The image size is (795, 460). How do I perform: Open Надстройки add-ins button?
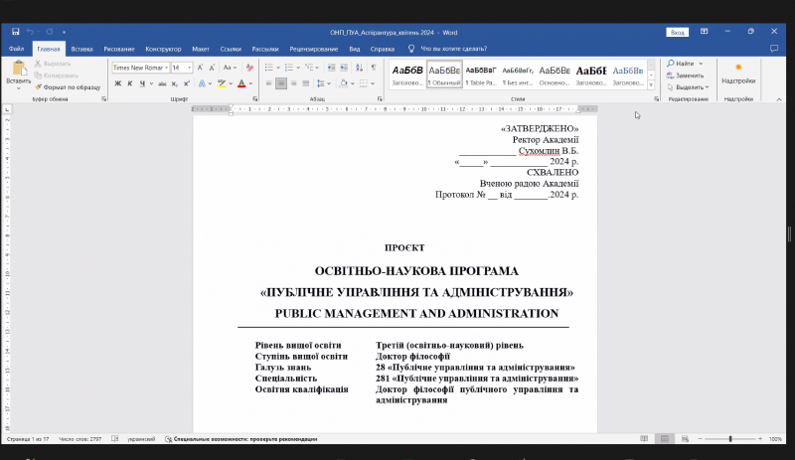738,74
